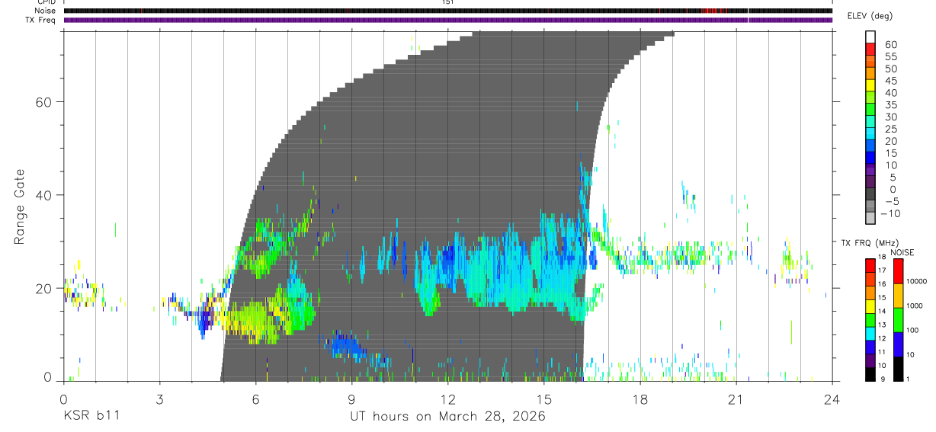Click 'UT hours on March 28, 2026' axis title

(447, 417)
